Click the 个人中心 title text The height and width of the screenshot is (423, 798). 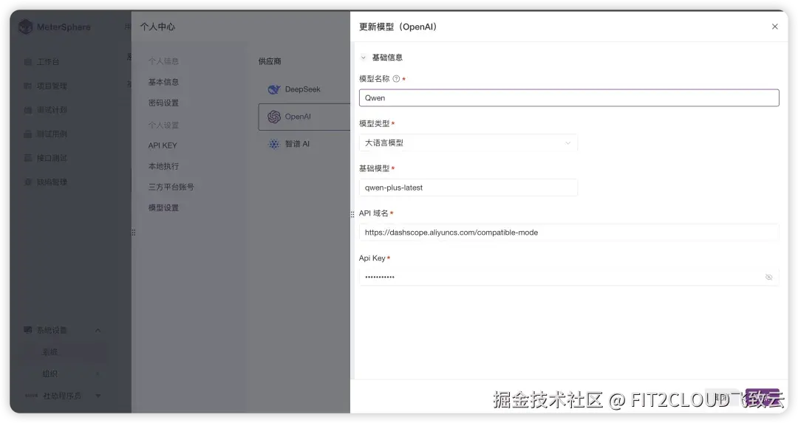[x=157, y=27]
